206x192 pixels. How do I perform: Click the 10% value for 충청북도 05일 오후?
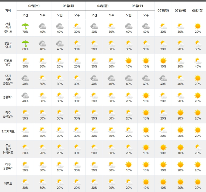point(146,101)
